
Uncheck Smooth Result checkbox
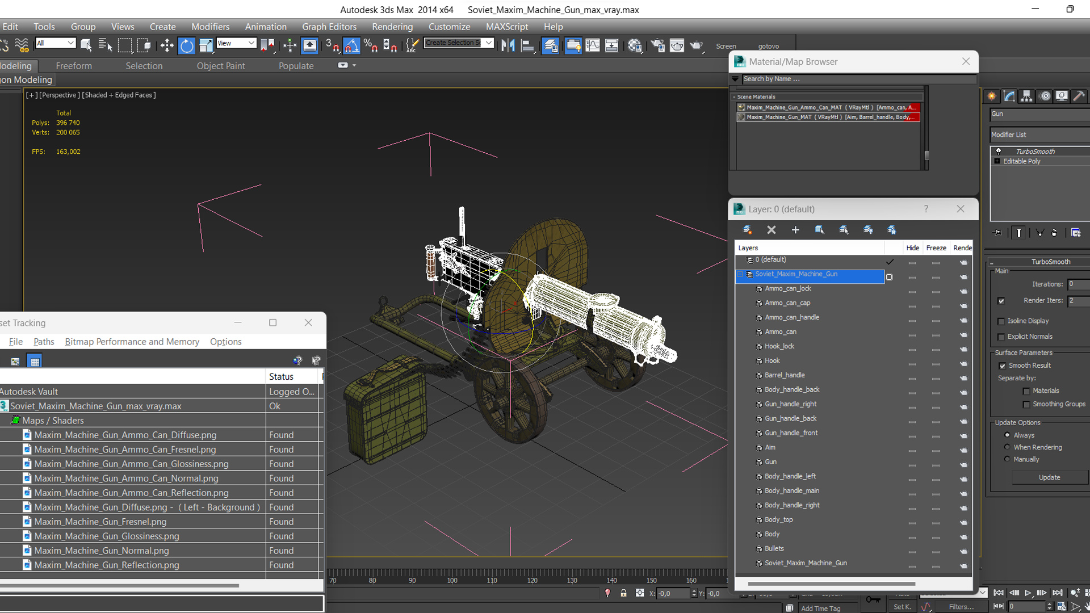click(1002, 366)
